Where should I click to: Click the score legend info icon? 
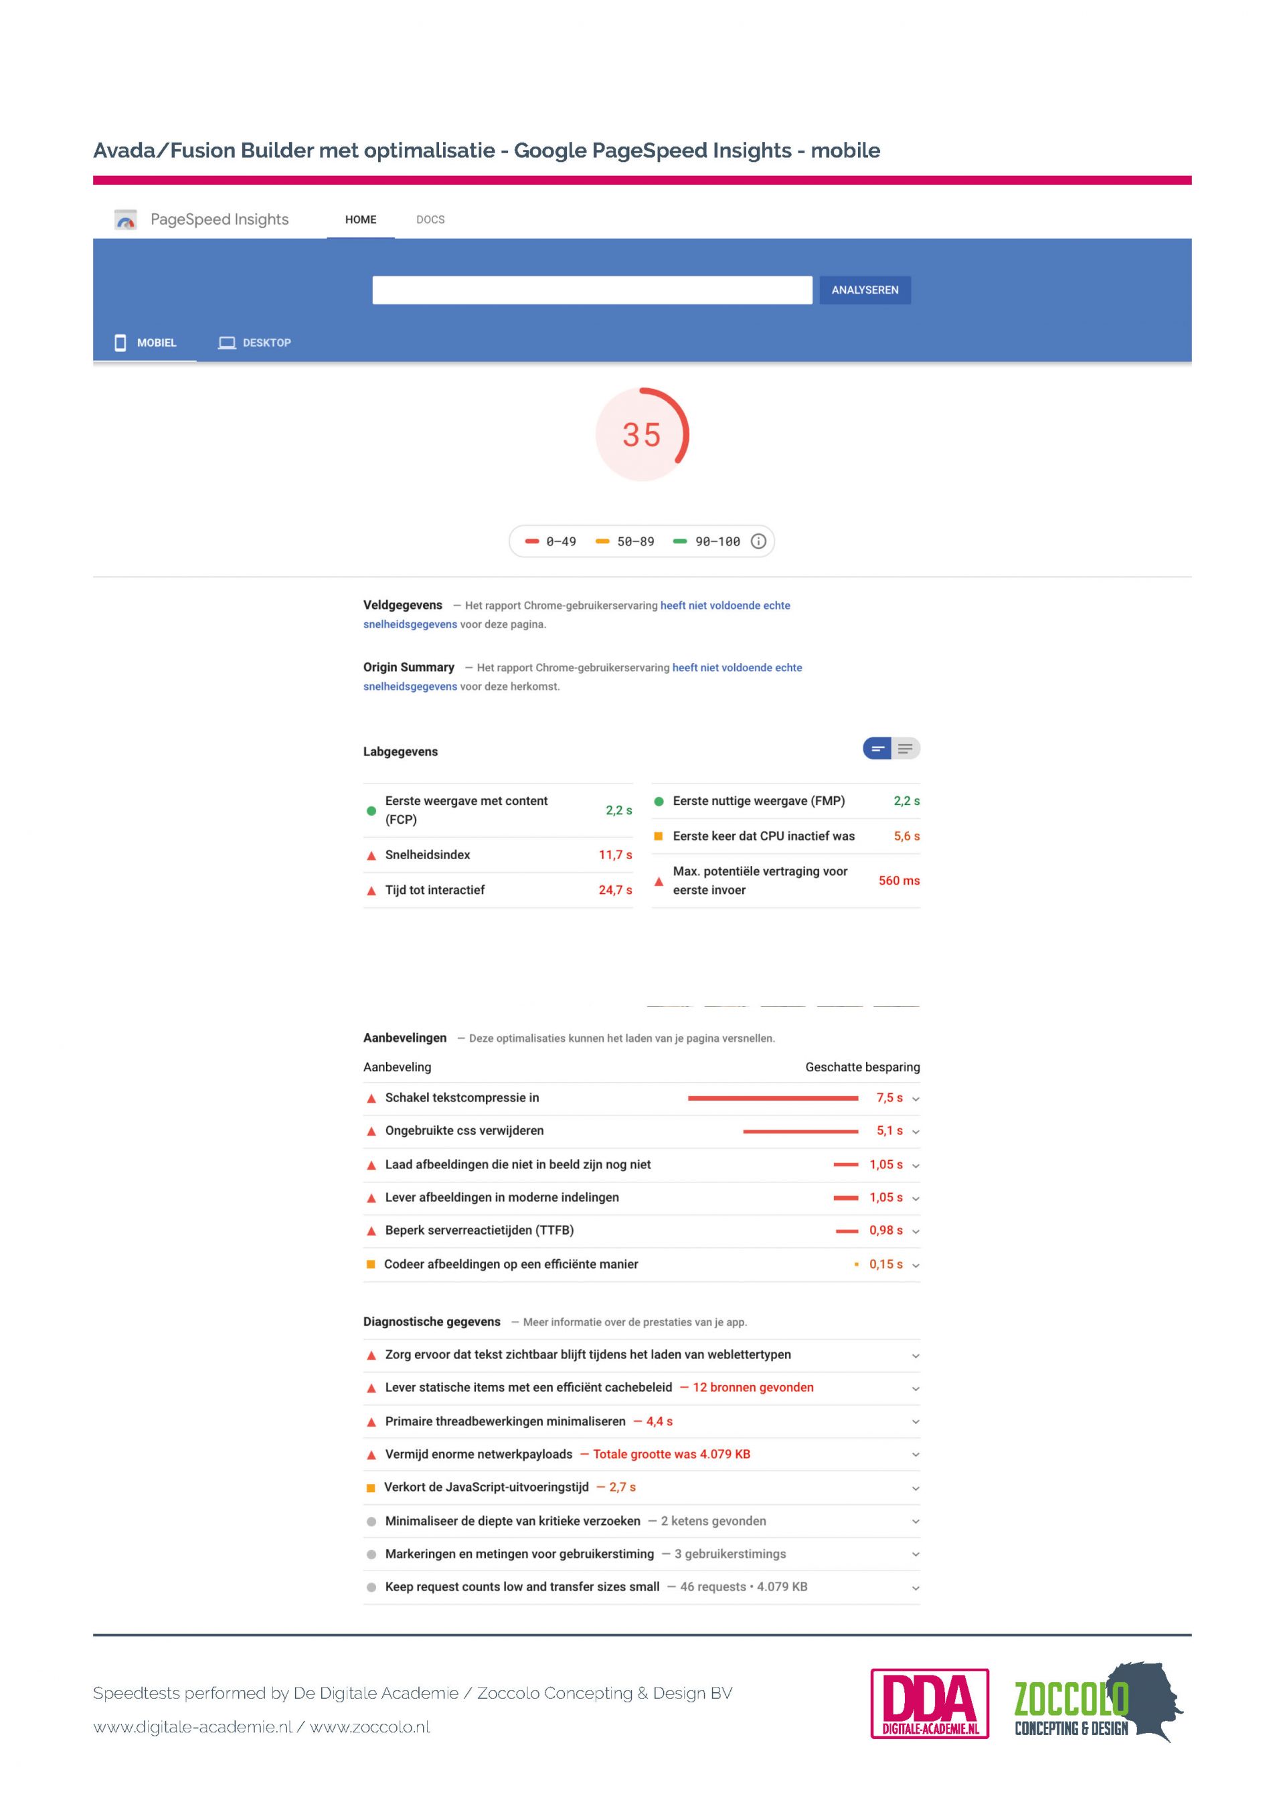click(758, 541)
